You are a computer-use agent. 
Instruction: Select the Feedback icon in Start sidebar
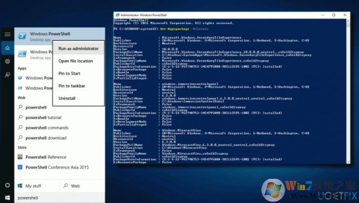pyautogui.click(x=7, y=75)
